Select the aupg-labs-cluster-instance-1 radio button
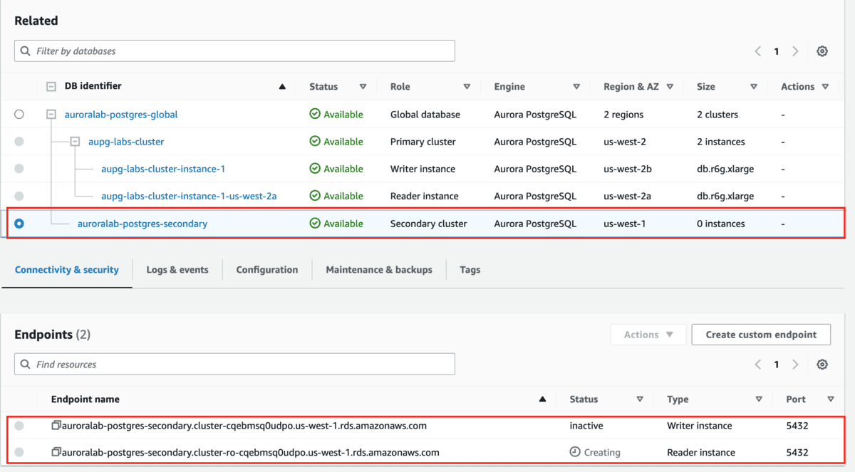 (19, 169)
